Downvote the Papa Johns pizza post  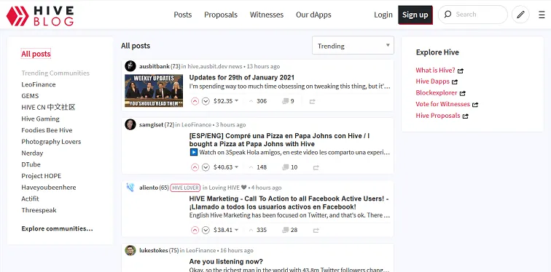206,167
